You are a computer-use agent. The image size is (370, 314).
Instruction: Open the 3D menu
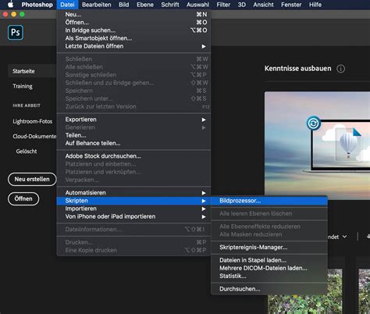click(242, 5)
